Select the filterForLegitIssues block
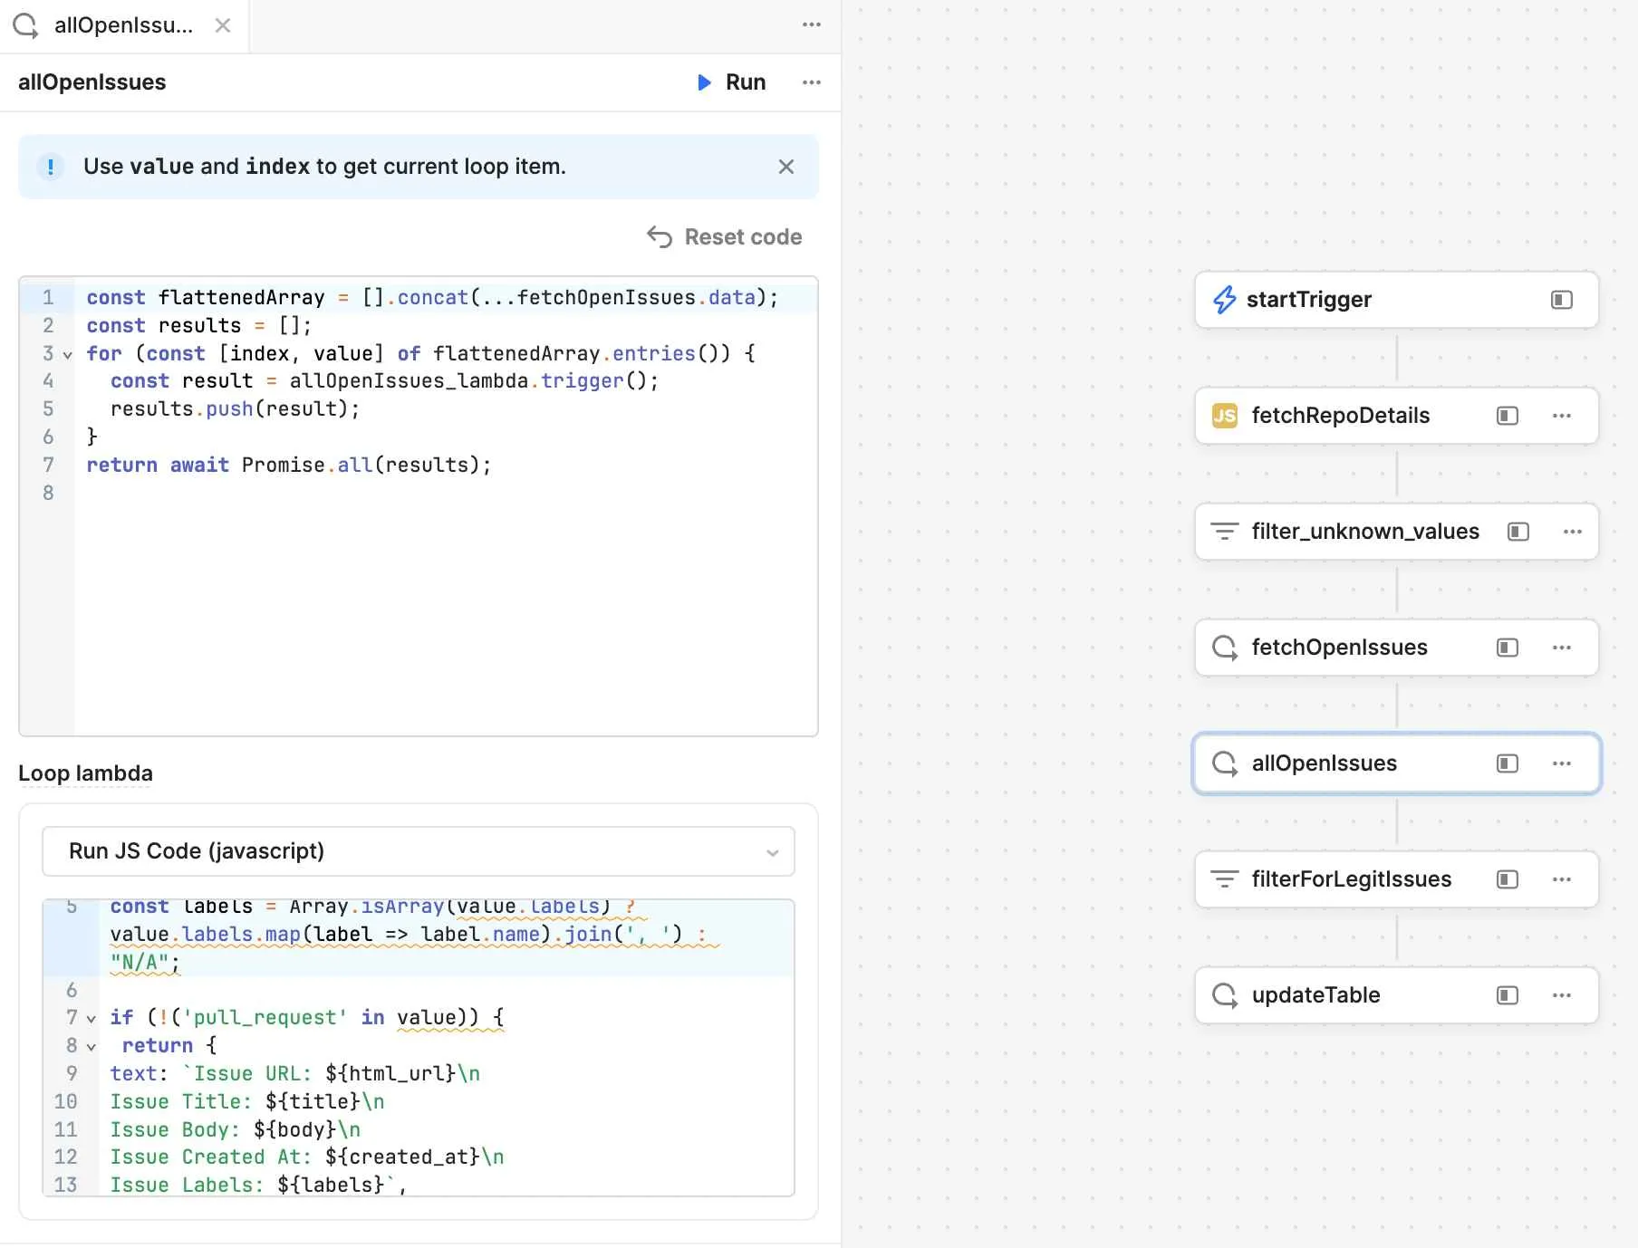Viewport: 1638px width, 1248px height. [x=1396, y=879]
